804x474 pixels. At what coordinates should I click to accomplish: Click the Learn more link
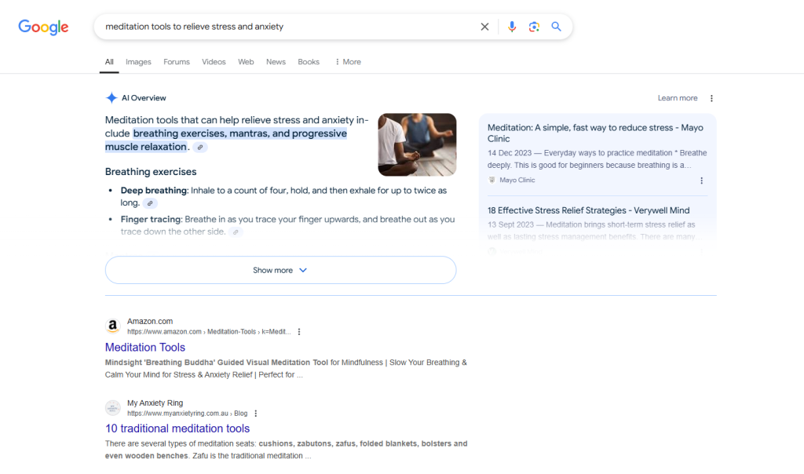coord(677,97)
